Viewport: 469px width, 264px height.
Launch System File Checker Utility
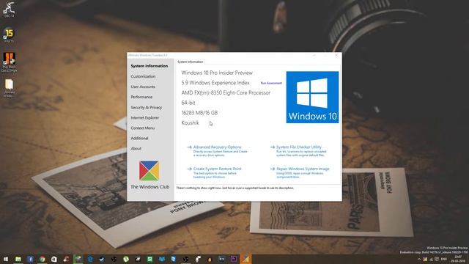click(299, 147)
